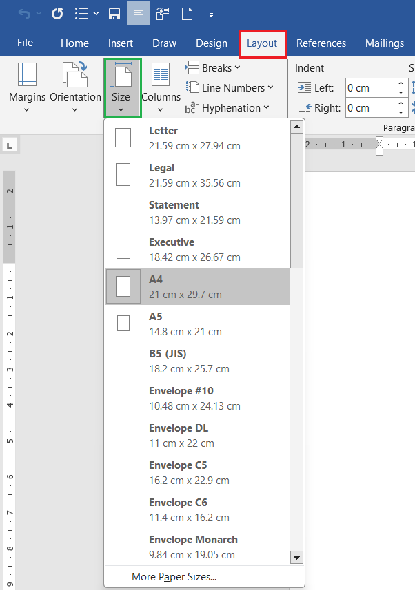Switch to the Home tab

(x=74, y=43)
